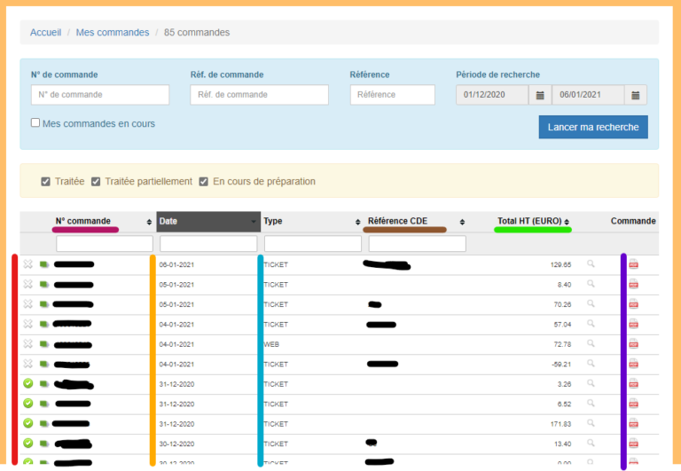The width and height of the screenshot is (681, 471).
Task: Click 'Lancer ma recherche' button
Action: 592,127
